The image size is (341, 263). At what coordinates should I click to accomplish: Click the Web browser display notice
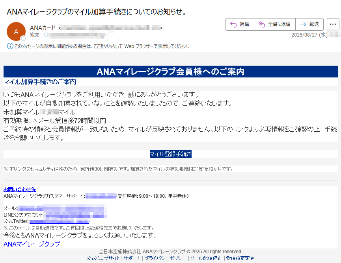[102, 46]
